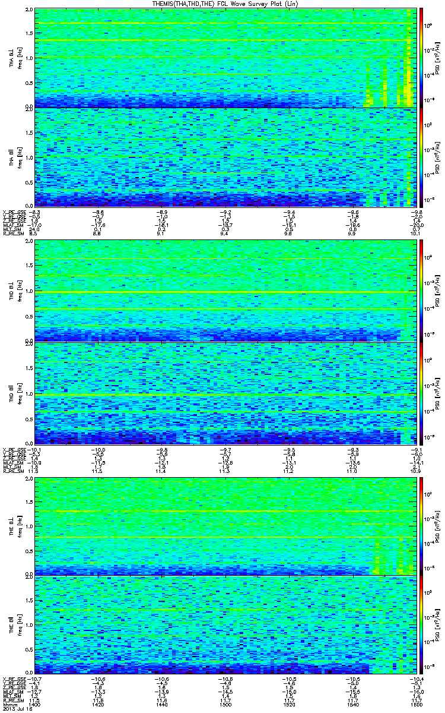Click the color bar beside THA B-parallel panel
This screenshot has width=445, height=713.
422,157
